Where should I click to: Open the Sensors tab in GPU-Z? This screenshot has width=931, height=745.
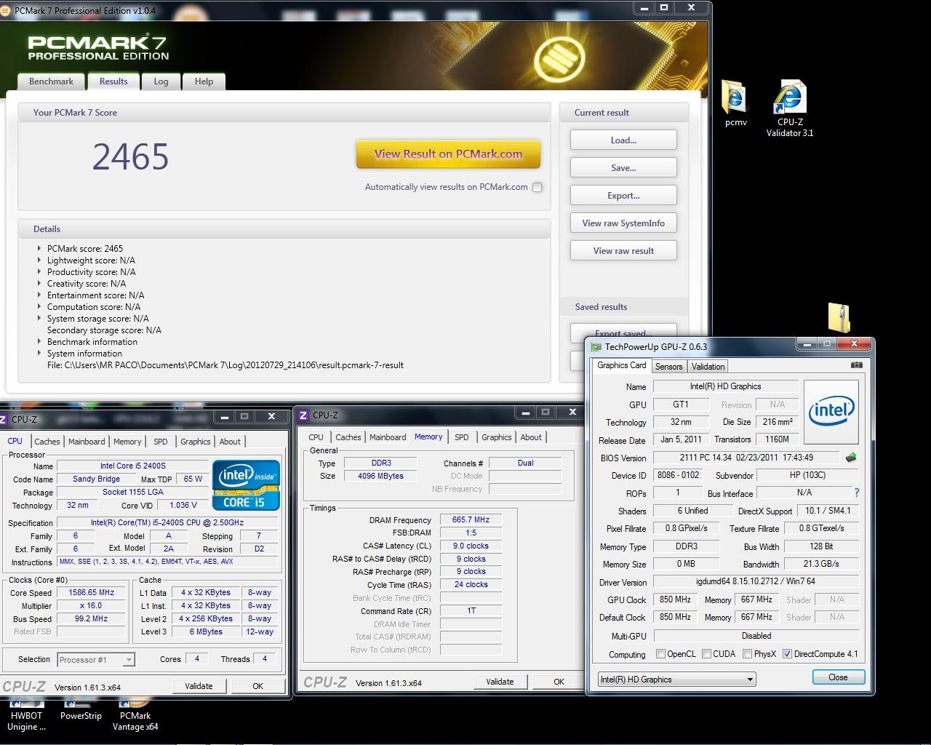pyautogui.click(x=668, y=367)
